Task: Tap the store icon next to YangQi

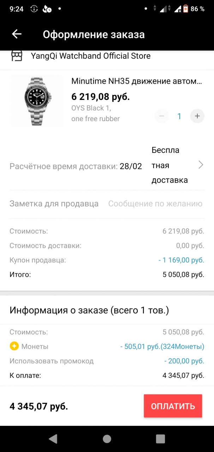Action: [x=17, y=56]
